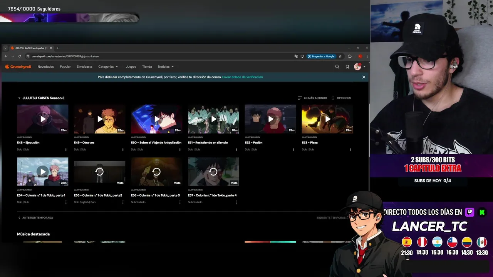
Task: Play episode E52 – Pasión thumbnail
Action: pyautogui.click(x=270, y=119)
